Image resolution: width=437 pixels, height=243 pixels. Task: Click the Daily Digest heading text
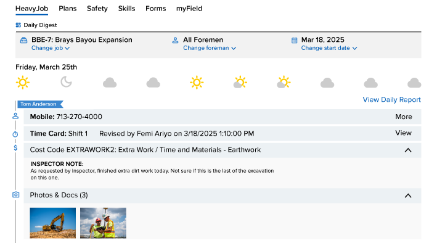pyautogui.click(x=40, y=25)
